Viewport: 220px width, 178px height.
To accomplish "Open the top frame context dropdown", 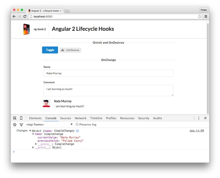I will (x=71, y=125).
